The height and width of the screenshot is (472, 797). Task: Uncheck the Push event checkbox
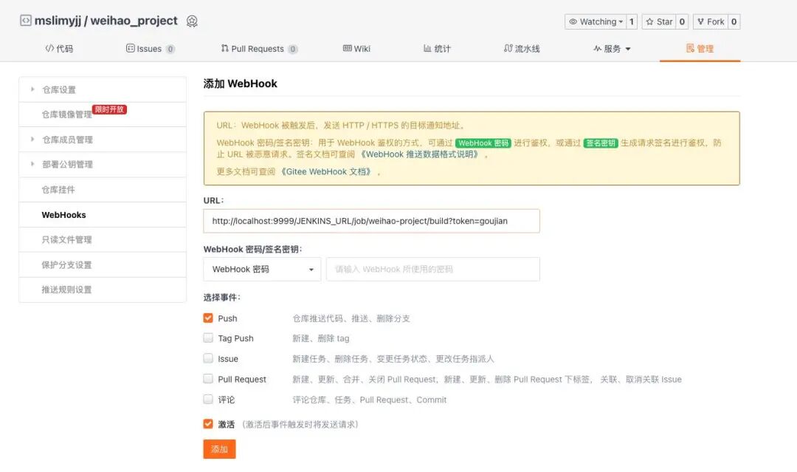(x=208, y=318)
